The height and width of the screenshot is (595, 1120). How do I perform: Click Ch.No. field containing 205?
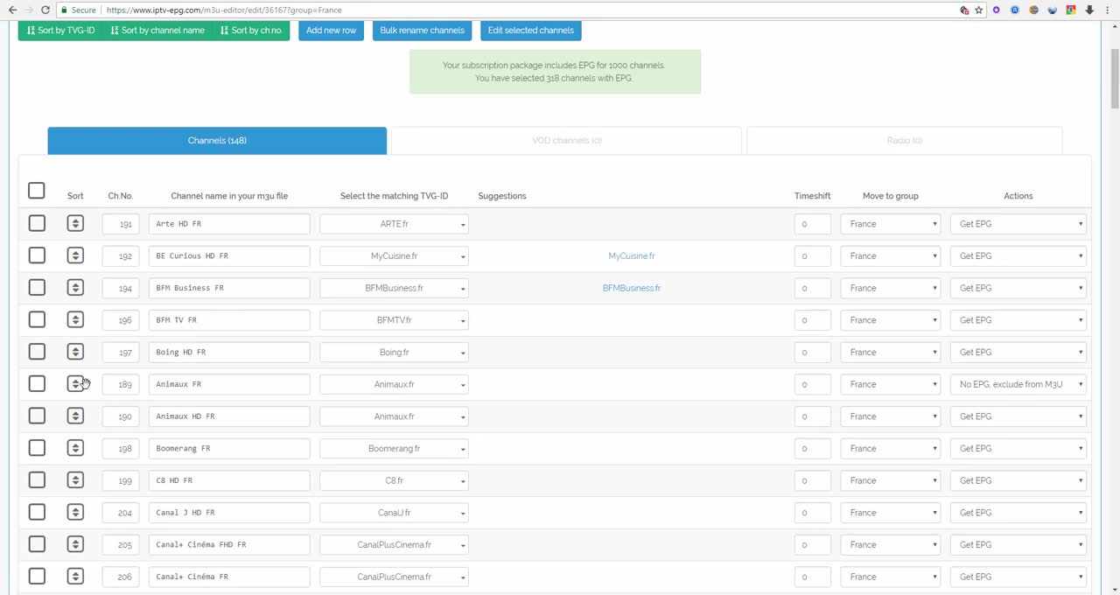(x=121, y=544)
